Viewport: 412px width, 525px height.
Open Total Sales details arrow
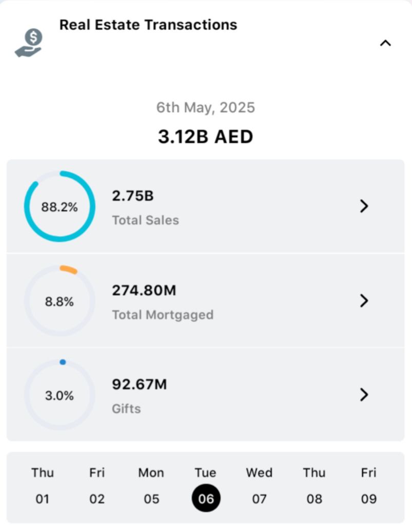pyautogui.click(x=364, y=206)
